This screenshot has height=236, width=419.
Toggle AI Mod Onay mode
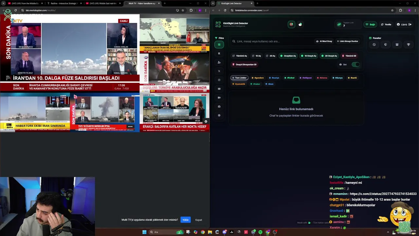[x=324, y=41]
